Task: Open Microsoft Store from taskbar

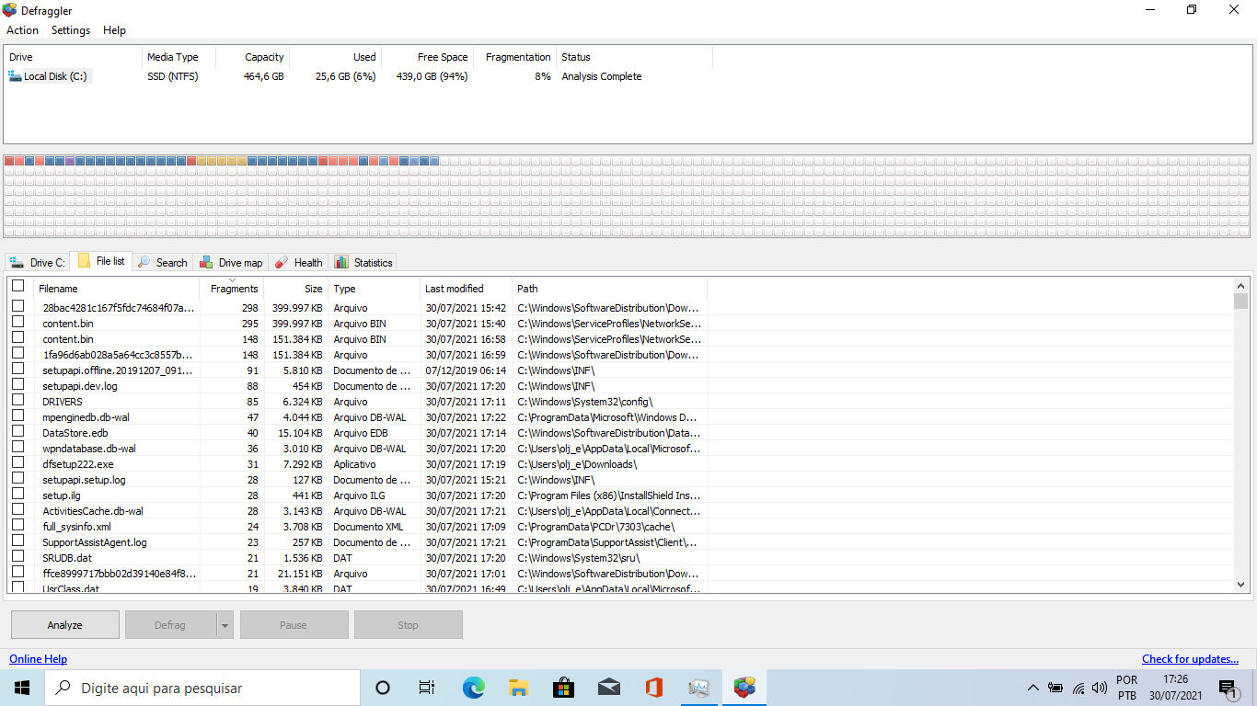Action: (x=563, y=688)
